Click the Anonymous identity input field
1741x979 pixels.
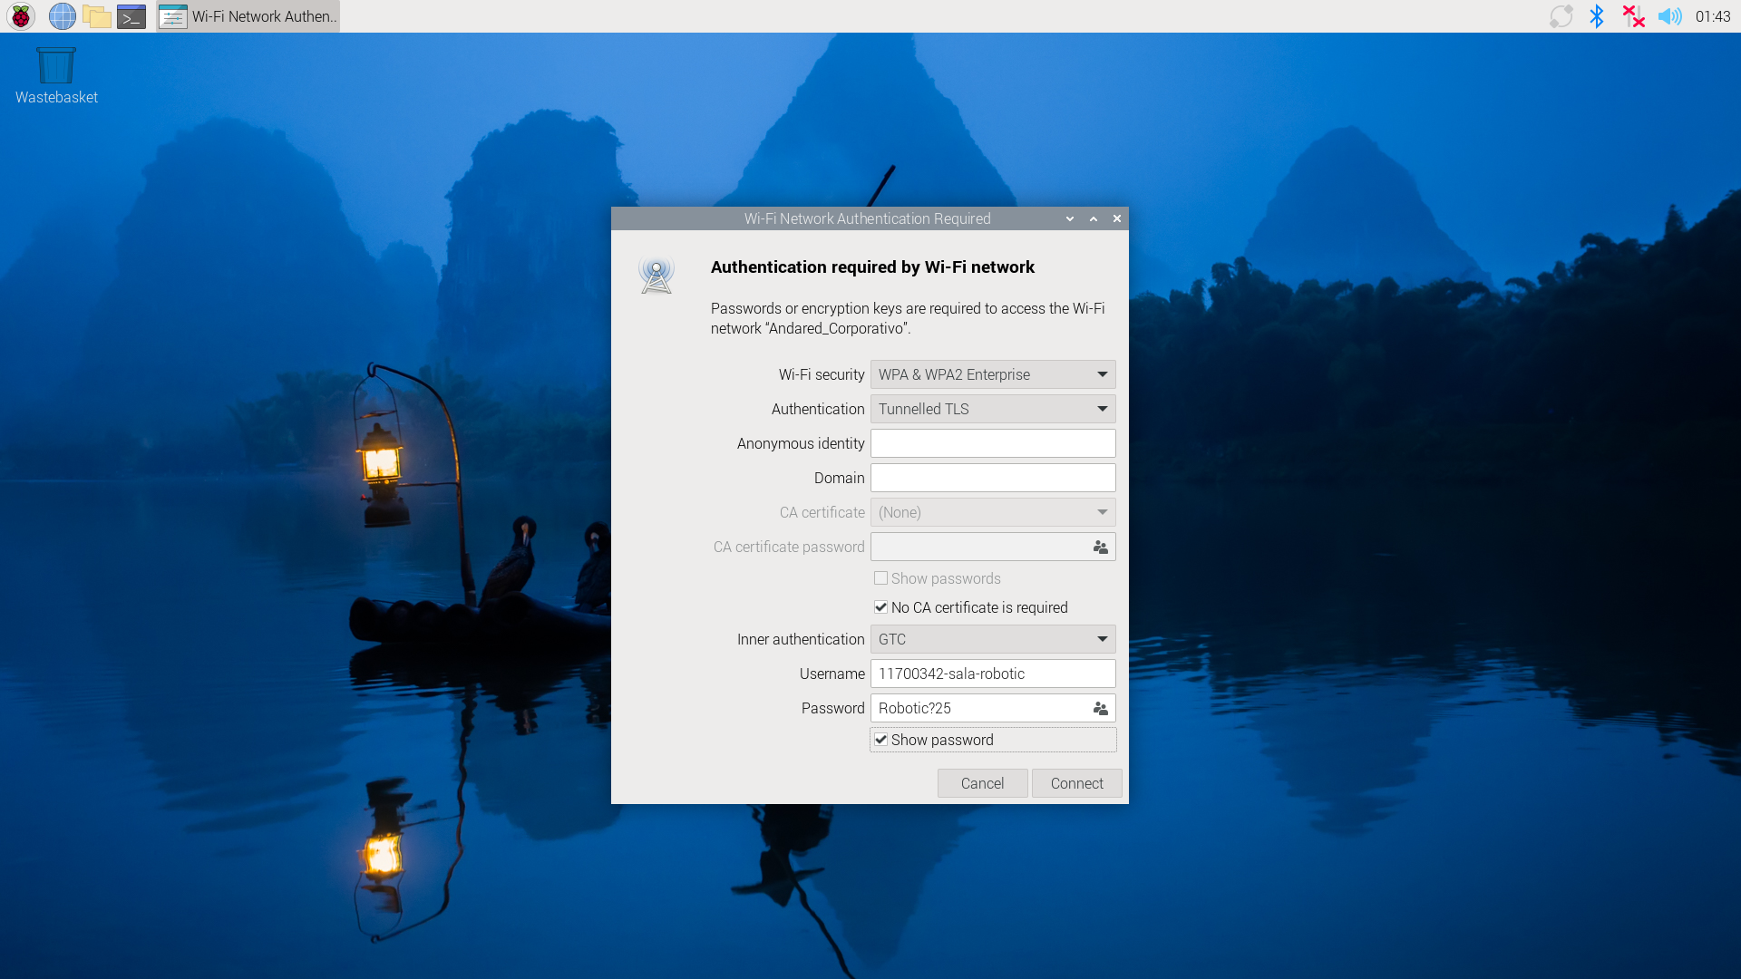993,444
